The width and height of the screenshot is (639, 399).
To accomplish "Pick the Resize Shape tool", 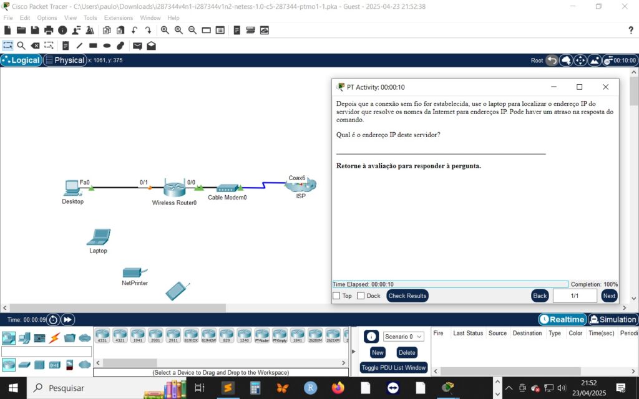I will (49, 46).
